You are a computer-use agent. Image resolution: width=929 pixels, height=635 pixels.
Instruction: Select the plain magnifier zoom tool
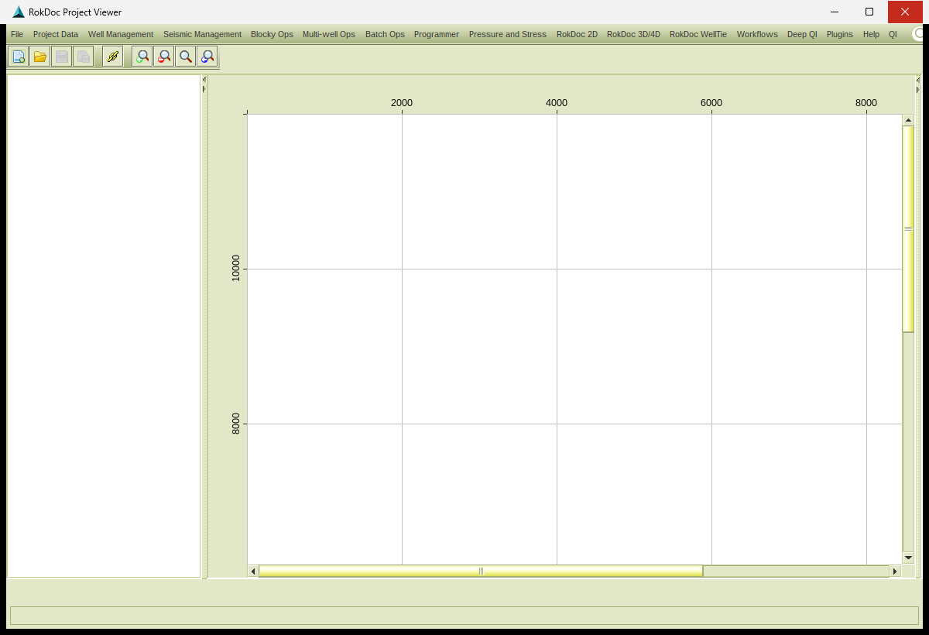[186, 57]
